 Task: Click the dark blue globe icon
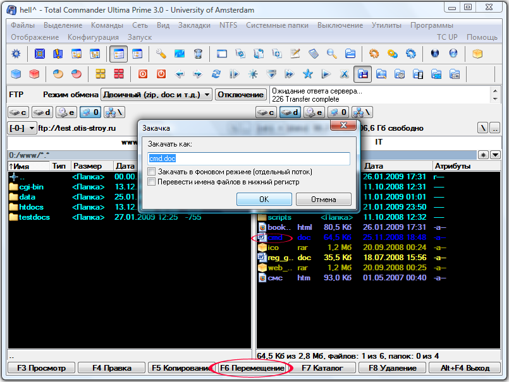(434, 54)
